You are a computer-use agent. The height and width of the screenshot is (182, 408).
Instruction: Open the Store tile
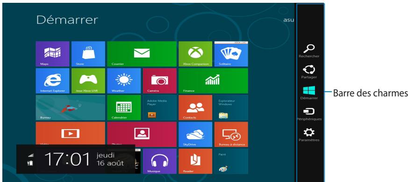click(x=88, y=54)
